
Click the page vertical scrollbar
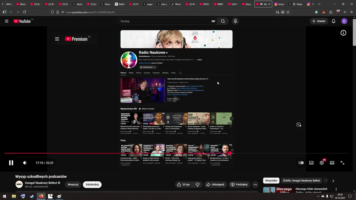(x=354, y=32)
